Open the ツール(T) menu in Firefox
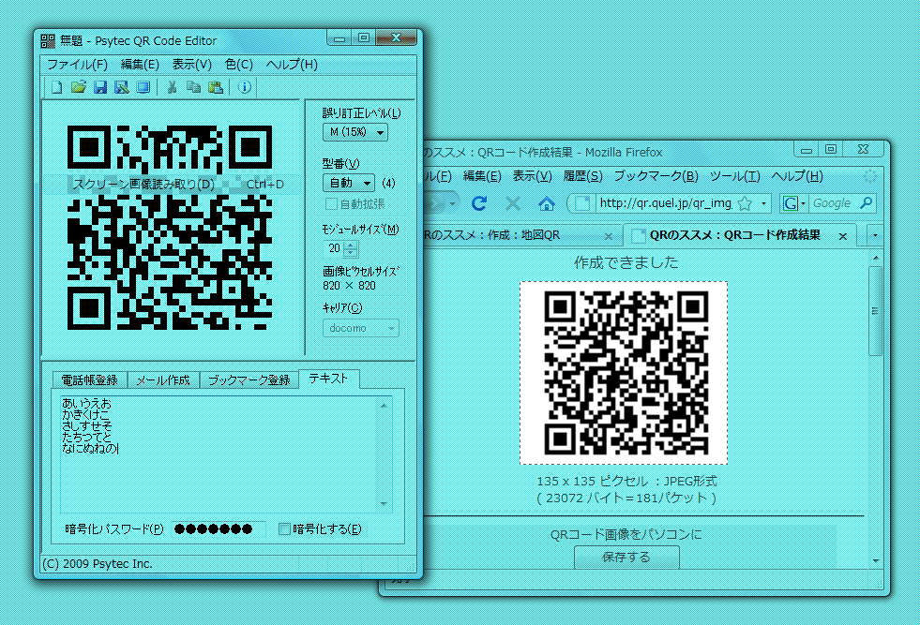This screenshot has width=920, height=625. tap(734, 176)
